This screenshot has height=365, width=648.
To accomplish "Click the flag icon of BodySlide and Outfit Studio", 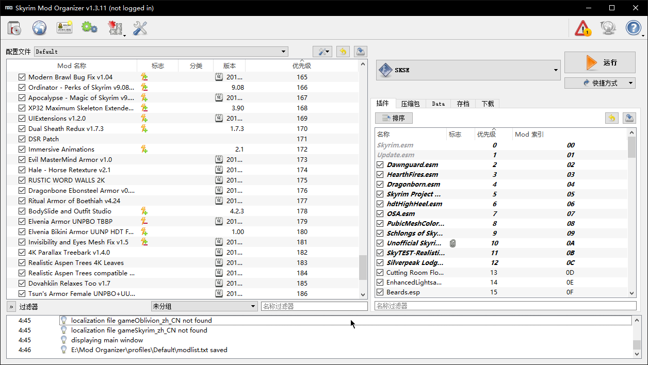I will click(144, 211).
